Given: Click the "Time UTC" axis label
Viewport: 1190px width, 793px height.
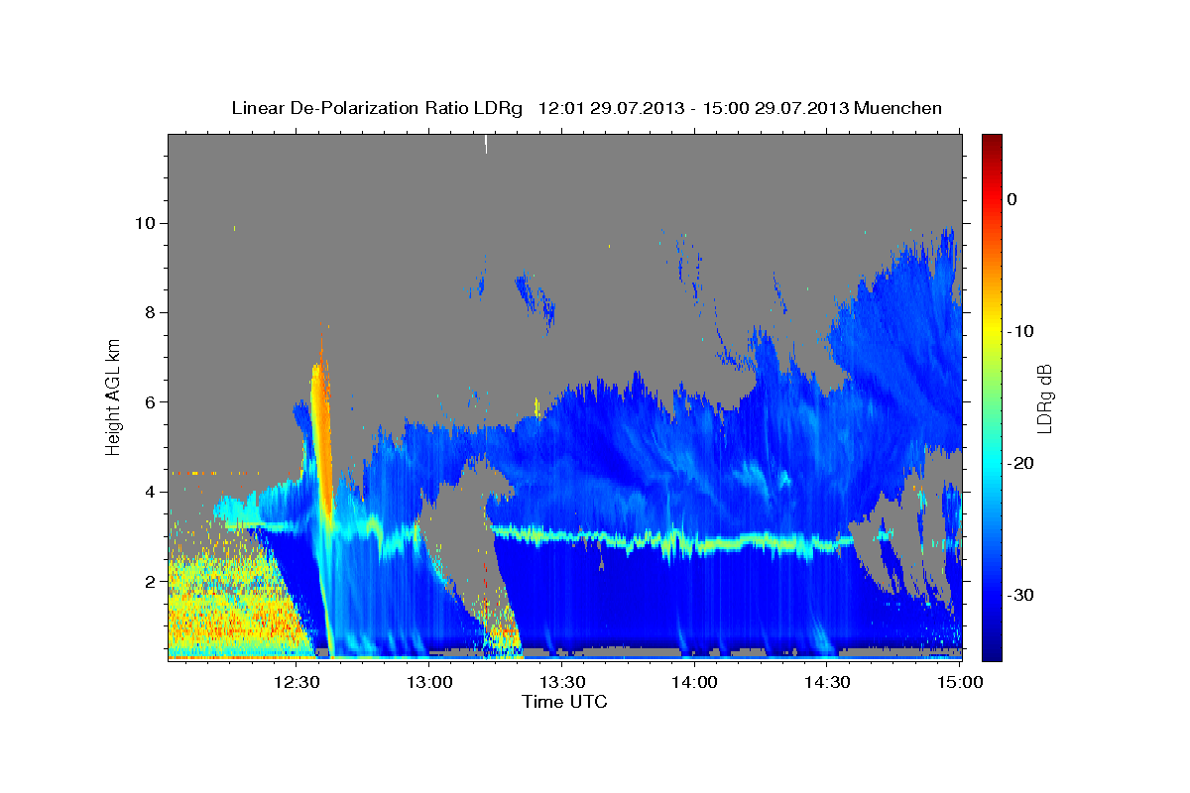Looking at the screenshot, I should click(564, 702).
